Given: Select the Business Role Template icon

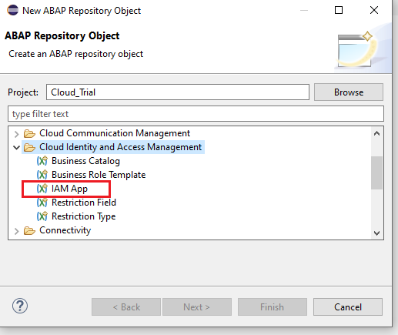Looking at the screenshot, I should [x=42, y=175].
